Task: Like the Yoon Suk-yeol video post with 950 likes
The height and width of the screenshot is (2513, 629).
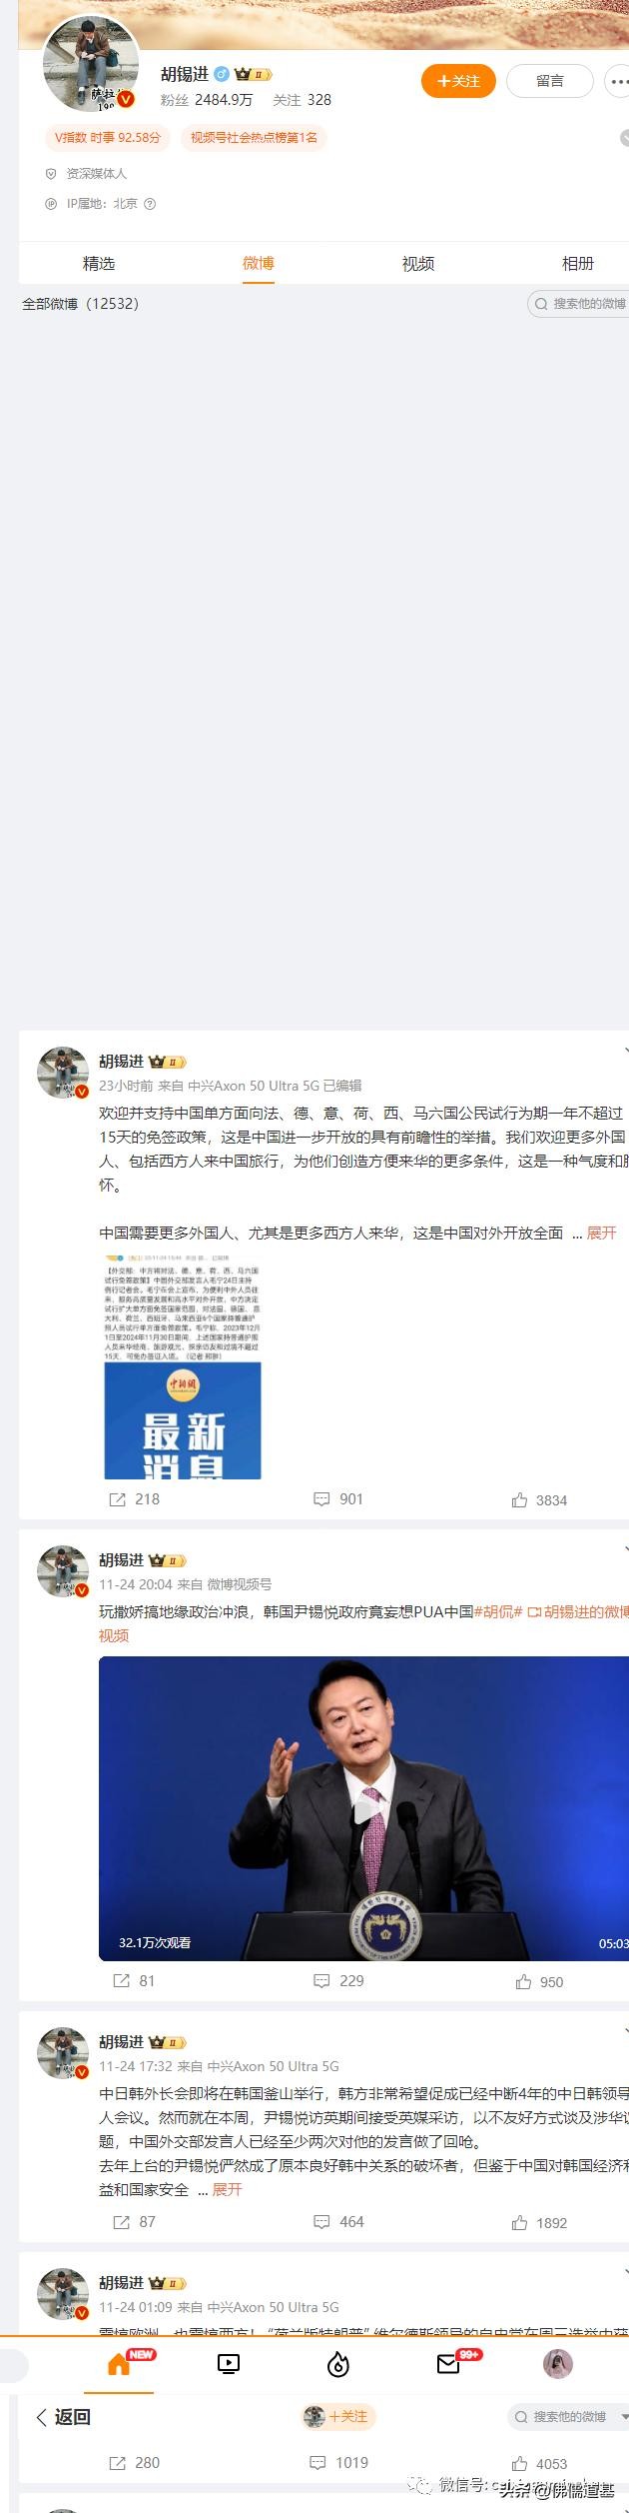Action: [x=539, y=1981]
